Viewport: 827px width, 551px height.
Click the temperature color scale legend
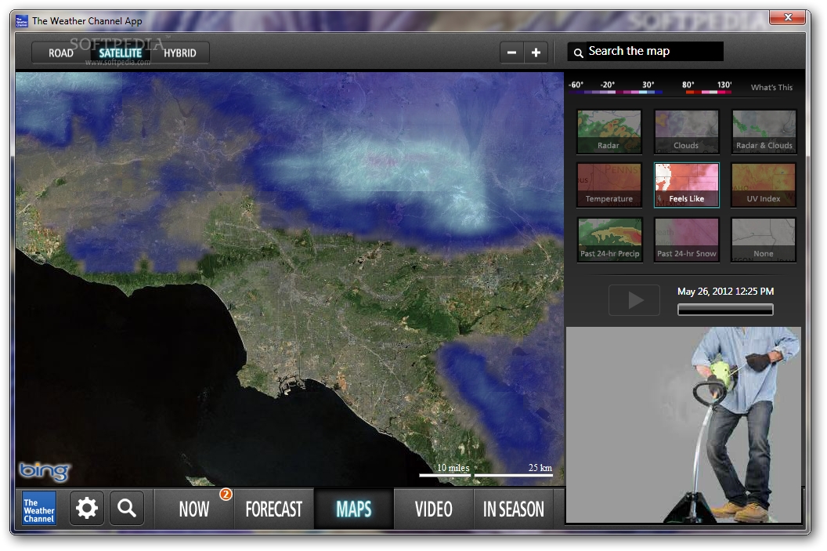(x=650, y=87)
